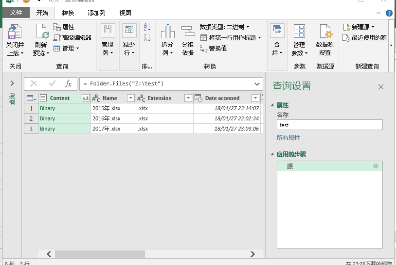The height and width of the screenshot is (265, 396).
Task: Open the table menu icon at grid corner
Action: pos(31,98)
